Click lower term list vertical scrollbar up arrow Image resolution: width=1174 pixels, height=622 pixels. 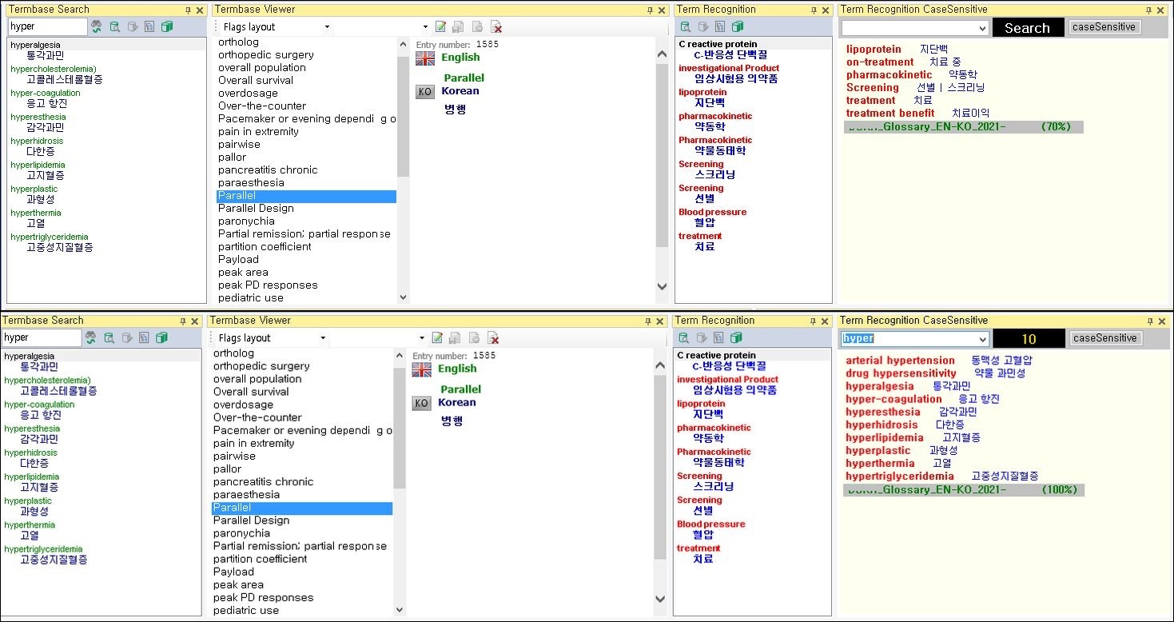(x=400, y=354)
